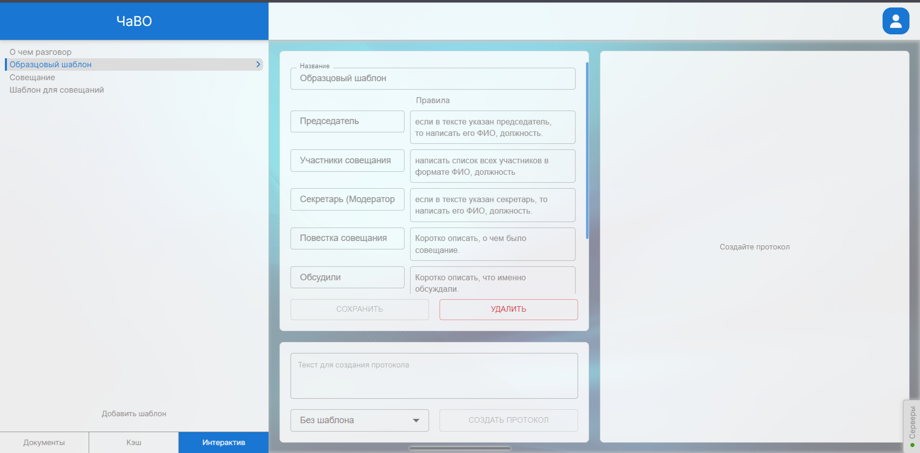The image size is (920, 453).
Task: Open Шаблон для совещаний in the list
Action: [x=57, y=90]
